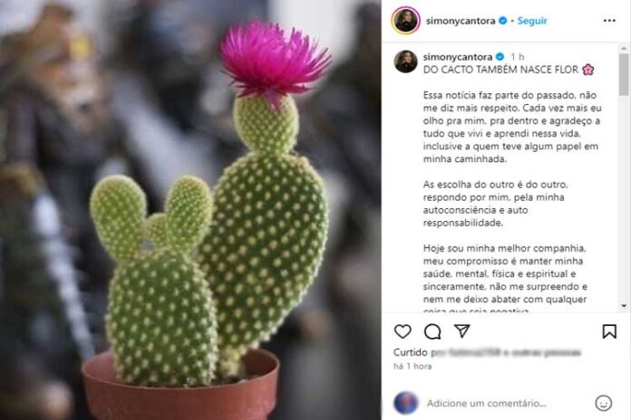Click the 'há 1 hora' timestamp
The image size is (631, 420).
coord(413,367)
